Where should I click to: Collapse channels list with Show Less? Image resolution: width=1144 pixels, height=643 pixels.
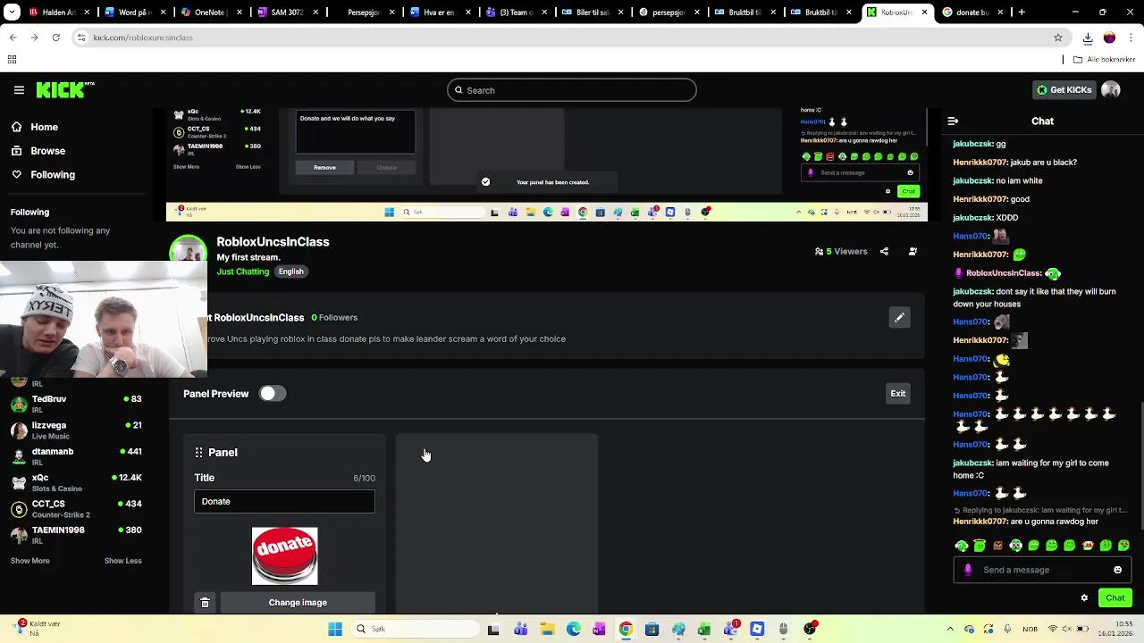click(122, 561)
